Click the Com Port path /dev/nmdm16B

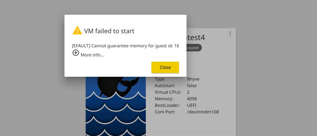(203, 112)
